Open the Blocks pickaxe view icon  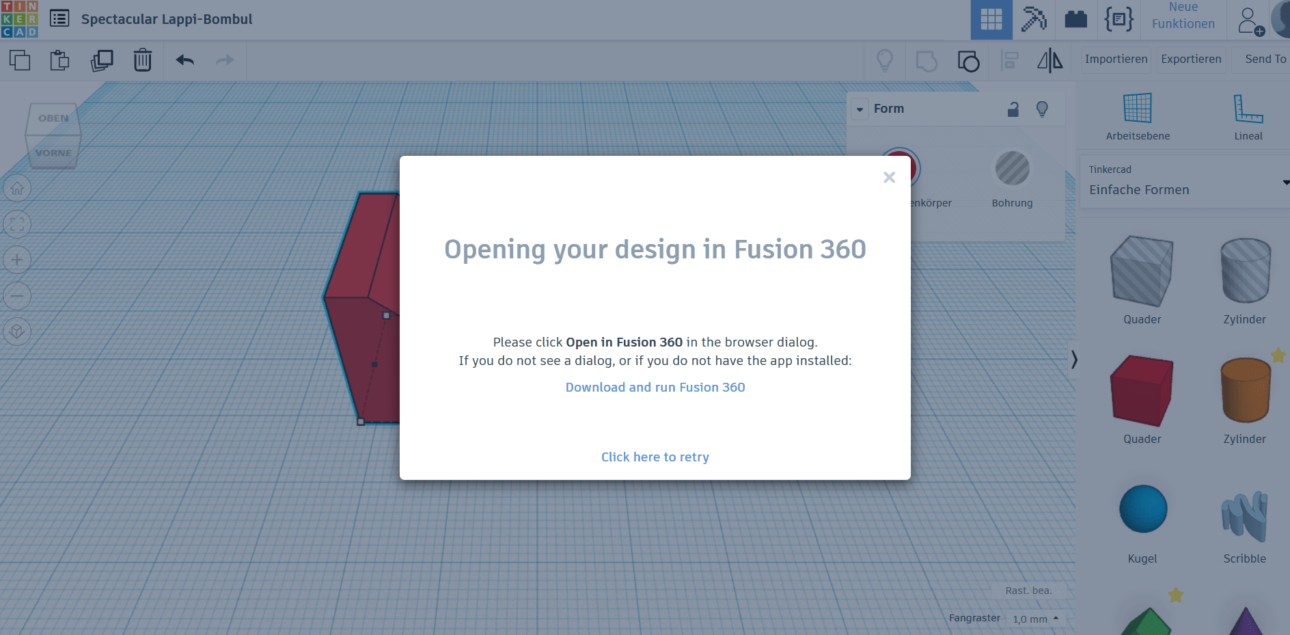[x=1034, y=19]
